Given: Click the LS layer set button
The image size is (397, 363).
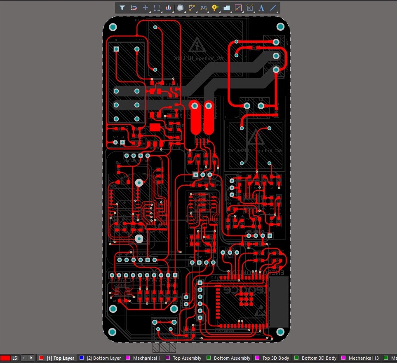Looking at the screenshot, I should (14, 358).
